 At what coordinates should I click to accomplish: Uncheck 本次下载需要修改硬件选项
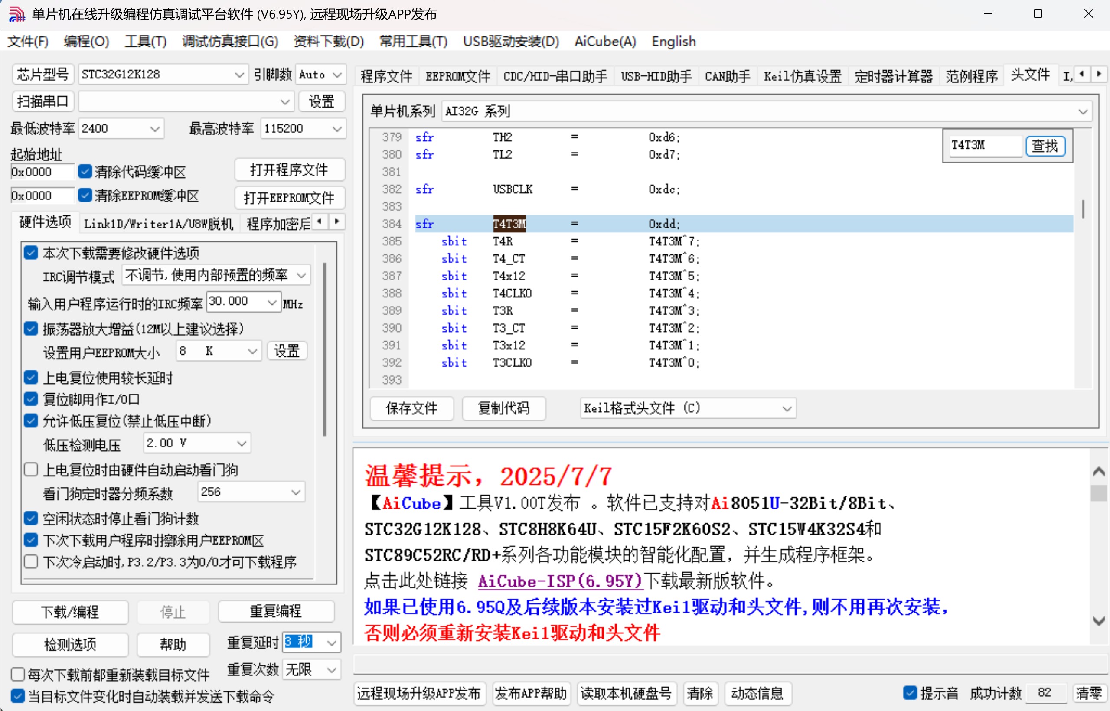click(31, 253)
